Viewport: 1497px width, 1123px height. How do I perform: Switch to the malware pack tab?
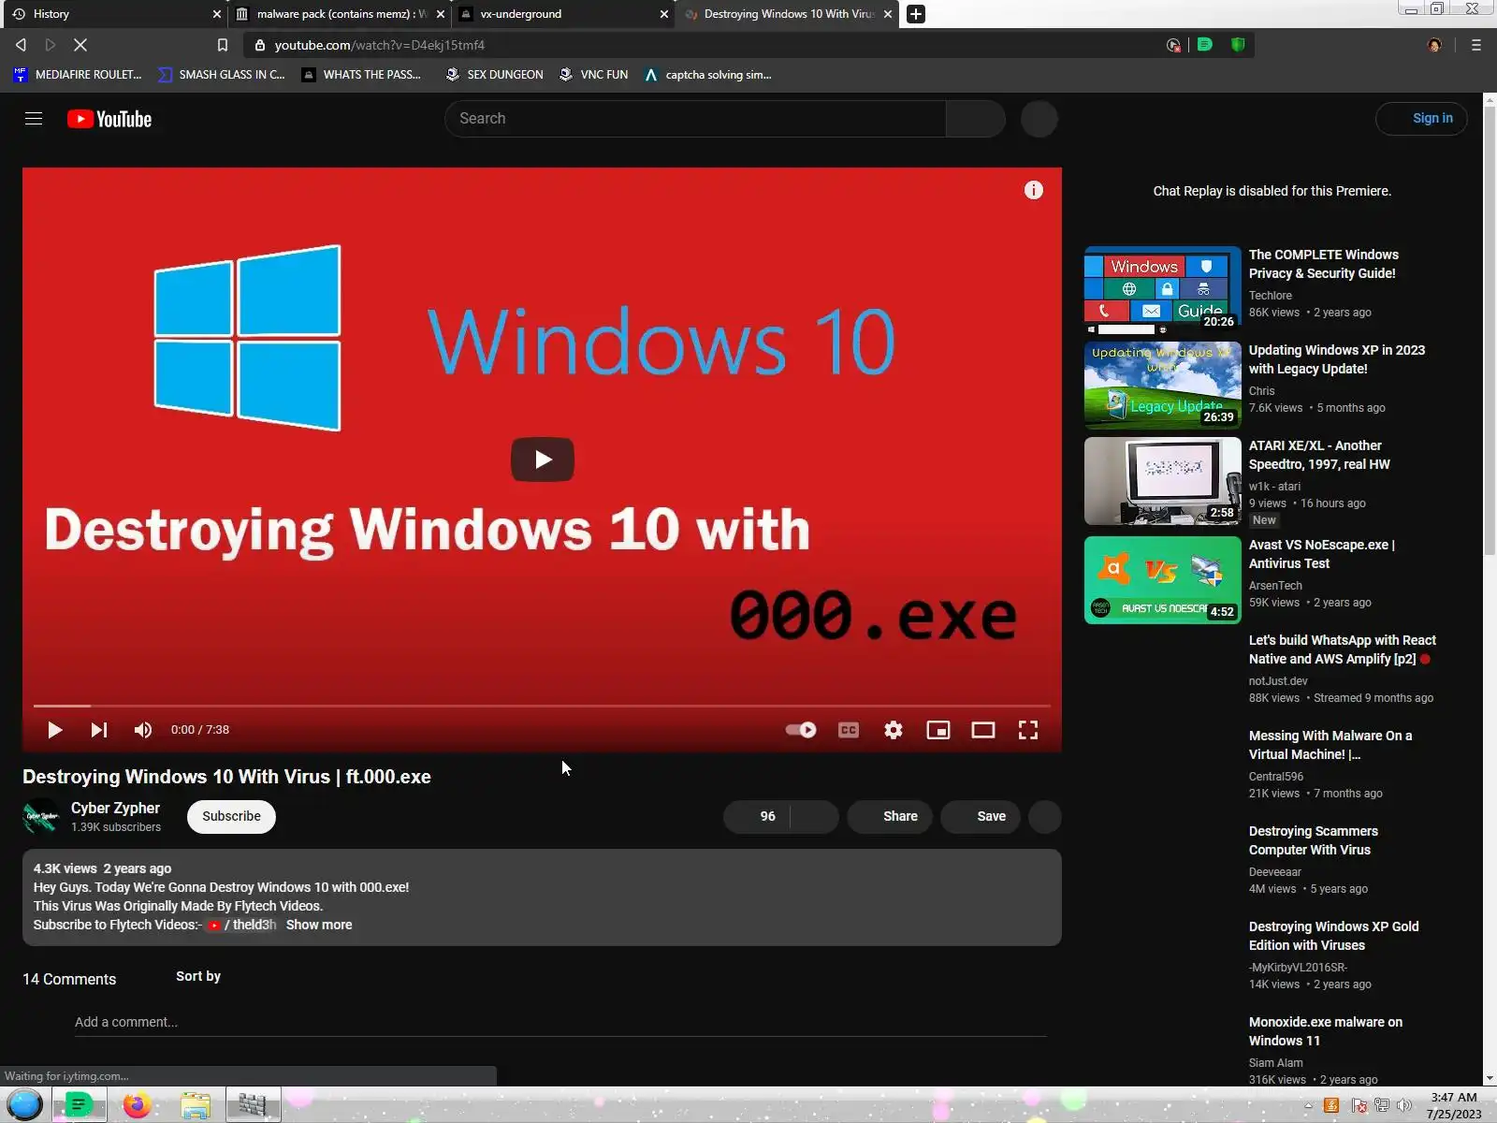click(339, 14)
